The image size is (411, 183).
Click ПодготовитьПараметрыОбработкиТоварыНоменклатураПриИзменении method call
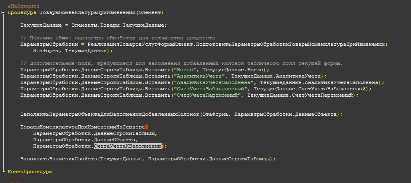[290, 44]
